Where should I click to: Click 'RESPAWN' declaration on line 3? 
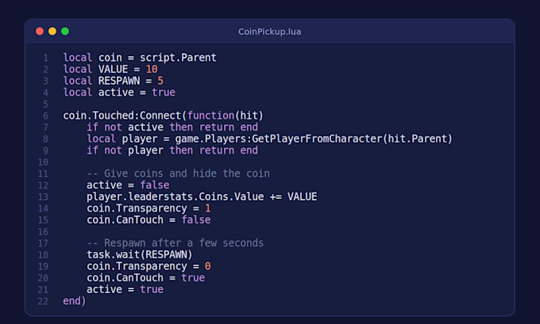click(119, 81)
